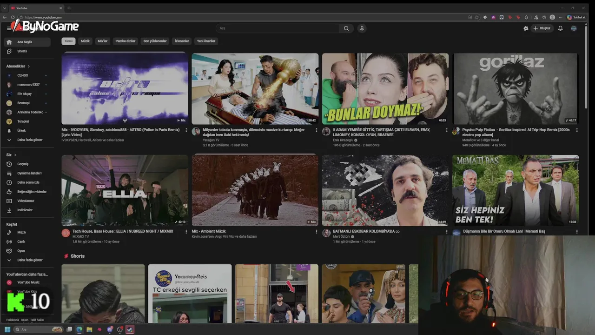Open Videolarınız in sidebar
Viewport: 595px width, 335px height.
tap(27, 201)
